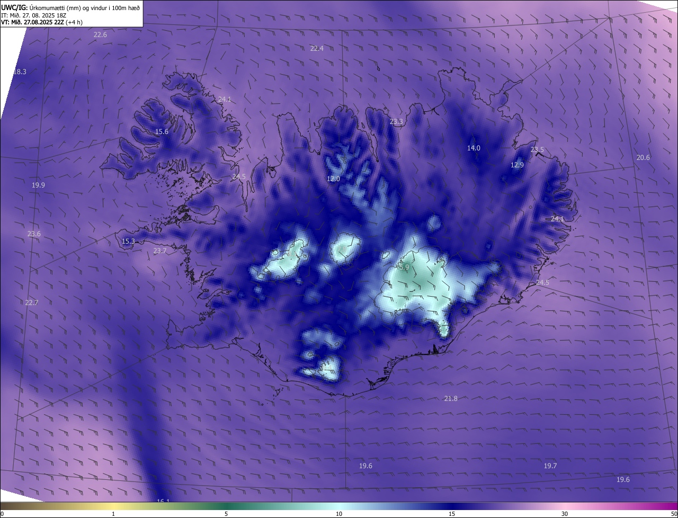Click the 22.6 wind value label
This screenshot has width=678, height=518.
pos(100,34)
